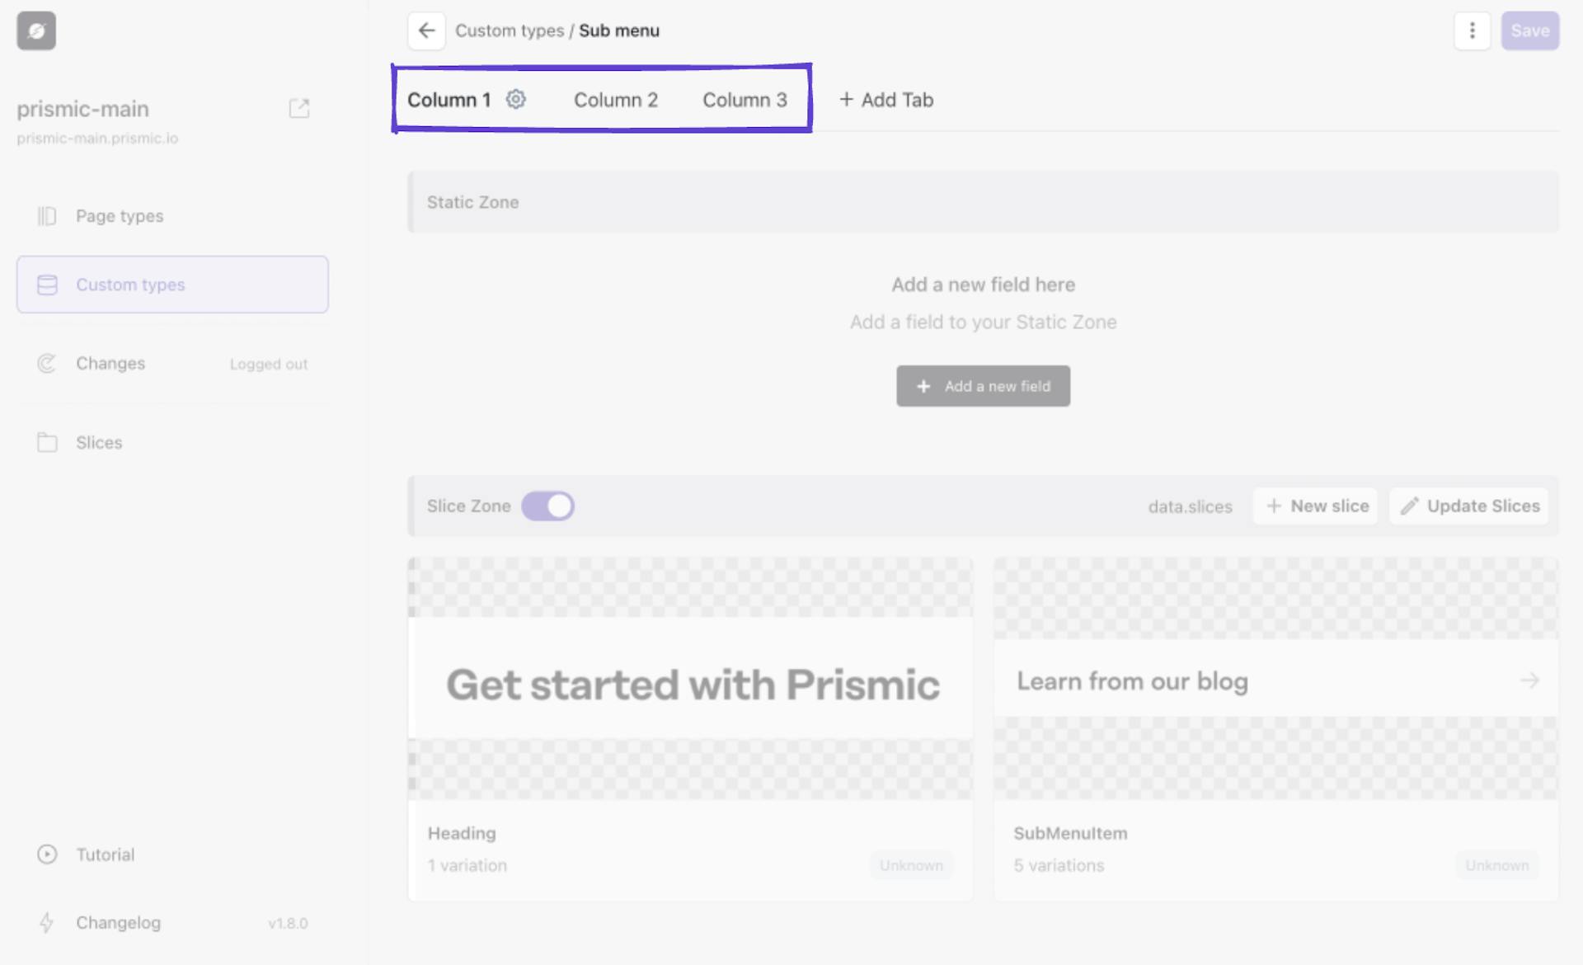Image resolution: width=1583 pixels, height=965 pixels.
Task: Open the settings gear on Column 1
Action: click(516, 99)
